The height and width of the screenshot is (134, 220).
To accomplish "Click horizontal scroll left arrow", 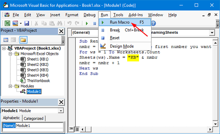I will [x=82, y=129].
